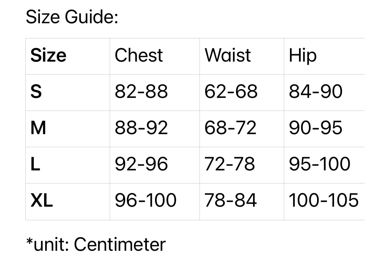
Task: Select the M size row label
Action: pos(38,128)
